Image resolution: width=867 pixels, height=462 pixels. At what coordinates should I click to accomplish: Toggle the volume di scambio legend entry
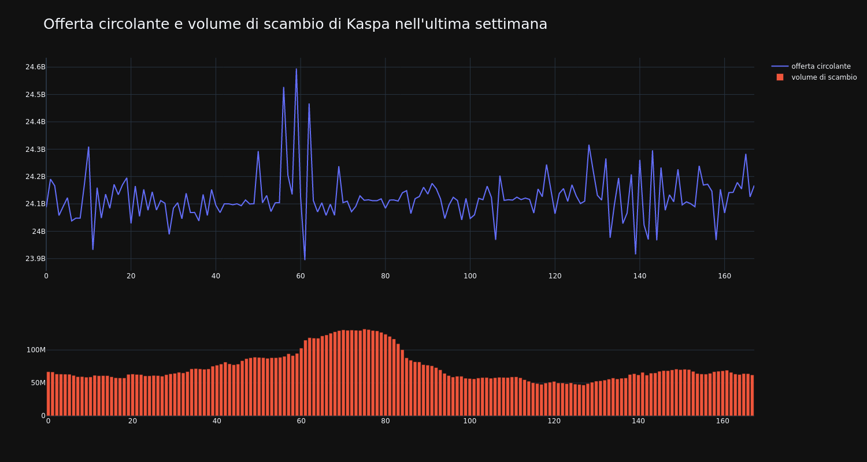pos(814,77)
